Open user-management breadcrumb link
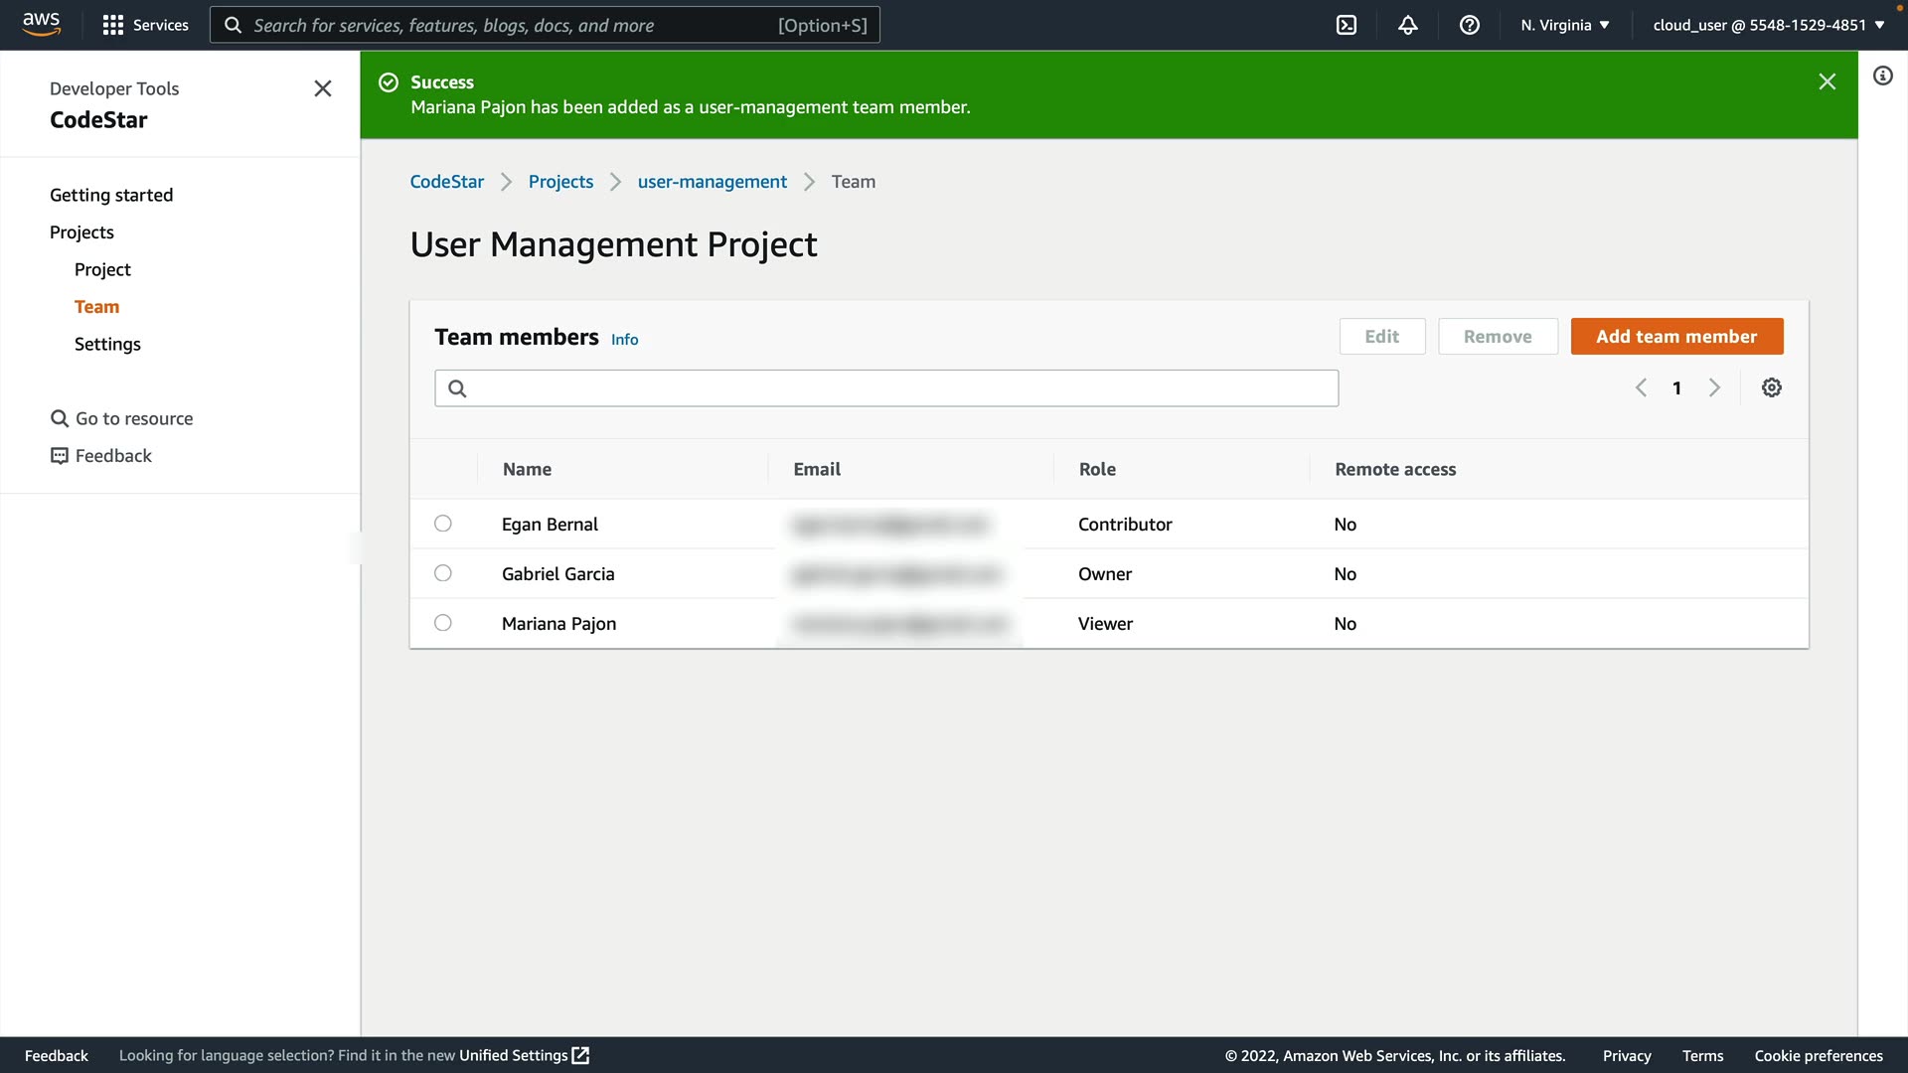Screen dimensions: 1908x1073 coord(712,182)
